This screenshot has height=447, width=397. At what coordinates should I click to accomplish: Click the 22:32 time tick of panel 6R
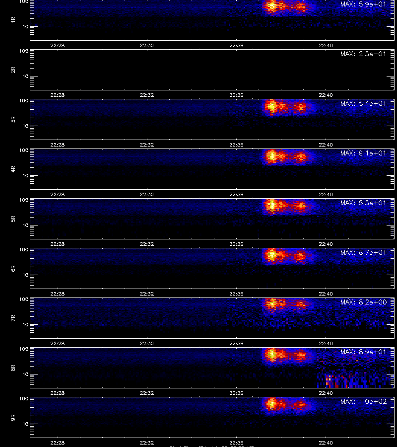(x=147, y=294)
